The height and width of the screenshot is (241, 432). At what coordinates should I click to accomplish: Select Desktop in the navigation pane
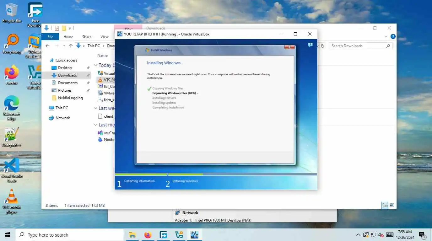65,68
